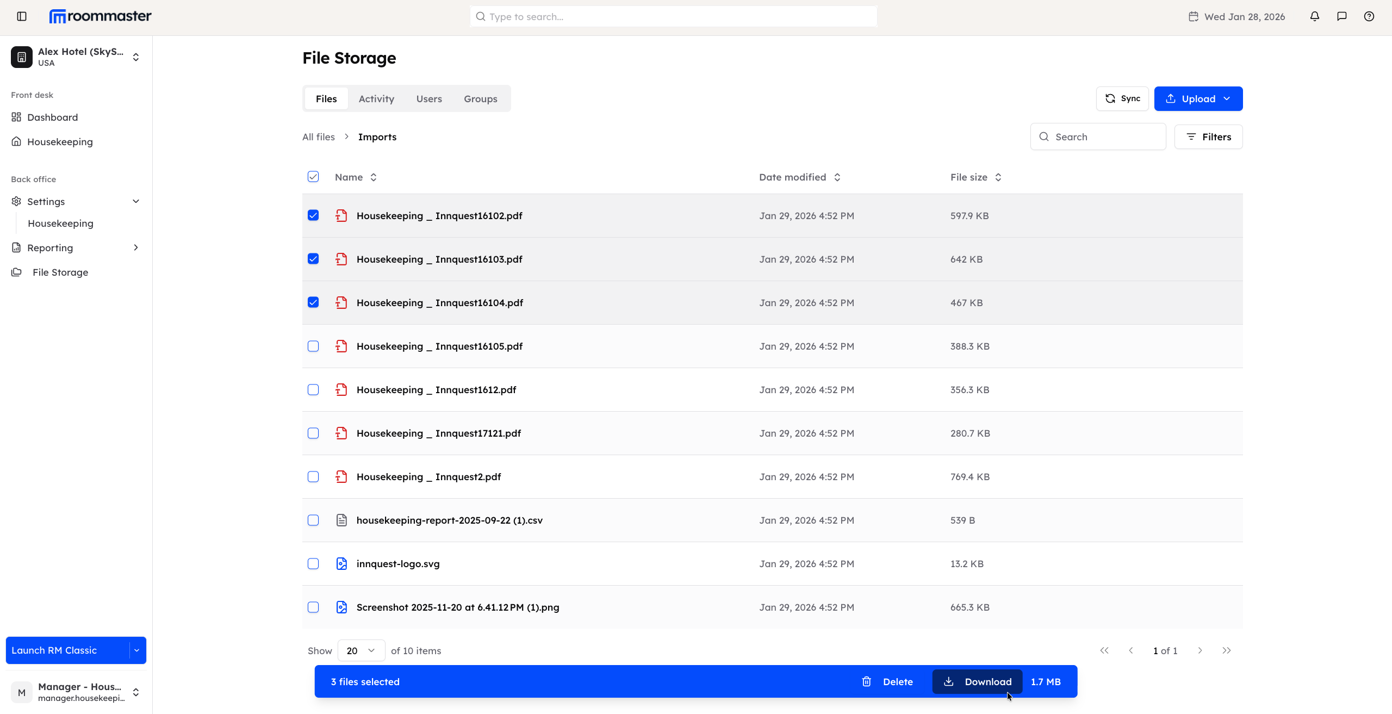Viewport: 1392px width, 714px height.
Task: Switch to the Activity tab
Action: (376, 98)
